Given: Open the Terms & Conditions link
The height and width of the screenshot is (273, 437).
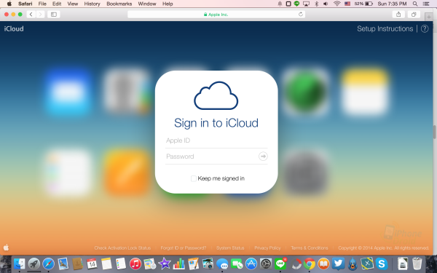Looking at the screenshot, I should [310, 248].
